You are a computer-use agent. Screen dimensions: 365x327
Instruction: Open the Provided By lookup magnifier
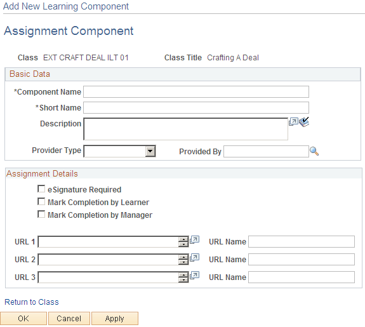tap(314, 151)
